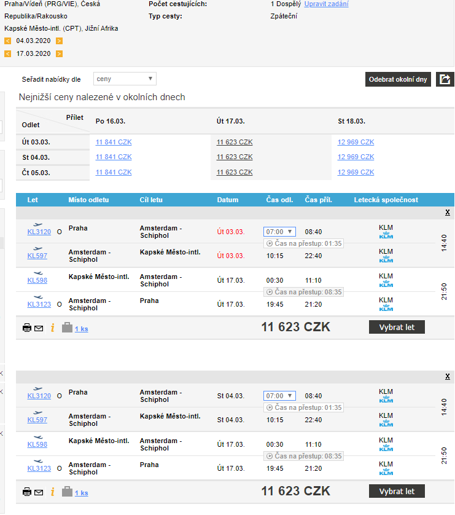Open flight KL597 link in second offer
The height and width of the screenshot is (515, 455).
tap(37, 420)
